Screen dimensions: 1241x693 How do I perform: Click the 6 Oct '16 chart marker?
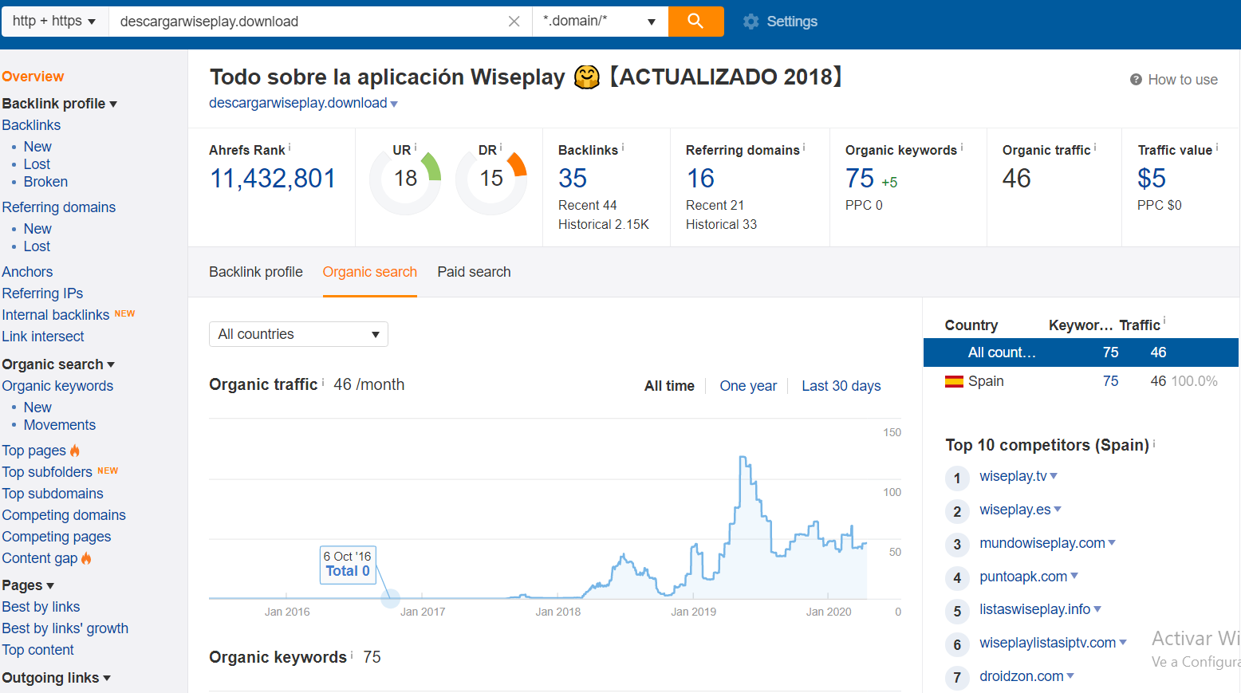pos(390,598)
